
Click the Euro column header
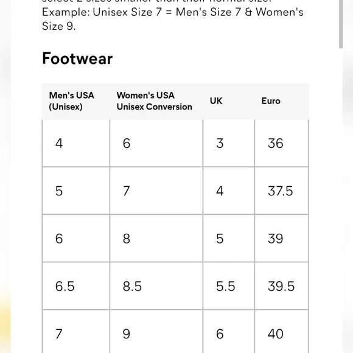[282, 101]
